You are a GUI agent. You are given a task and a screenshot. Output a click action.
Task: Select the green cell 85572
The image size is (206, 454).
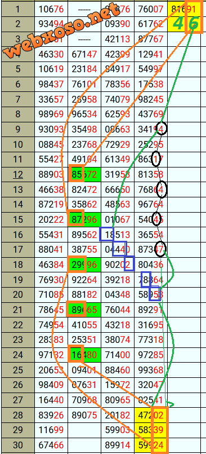point(84,174)
